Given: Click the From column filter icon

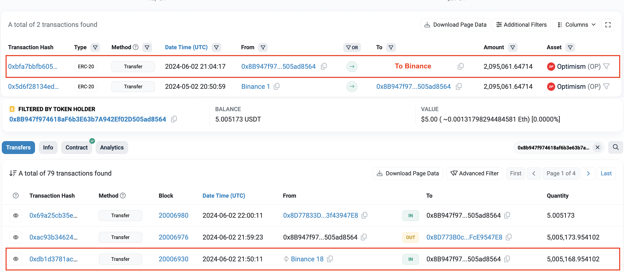Looking at the screenshot, I should pyautogui.click(x=263, y=47).
